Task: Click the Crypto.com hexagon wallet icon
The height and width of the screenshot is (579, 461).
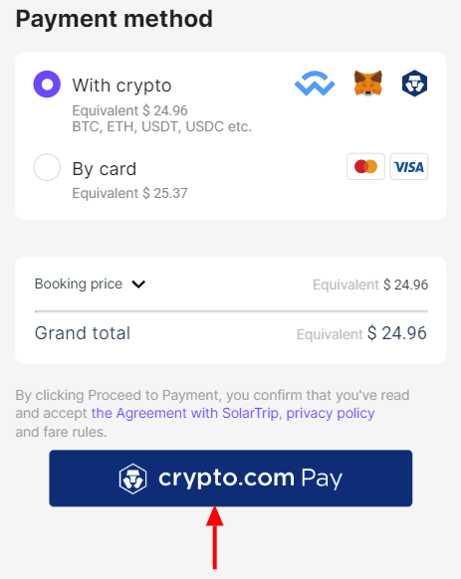Action: [x=414, y=84]
